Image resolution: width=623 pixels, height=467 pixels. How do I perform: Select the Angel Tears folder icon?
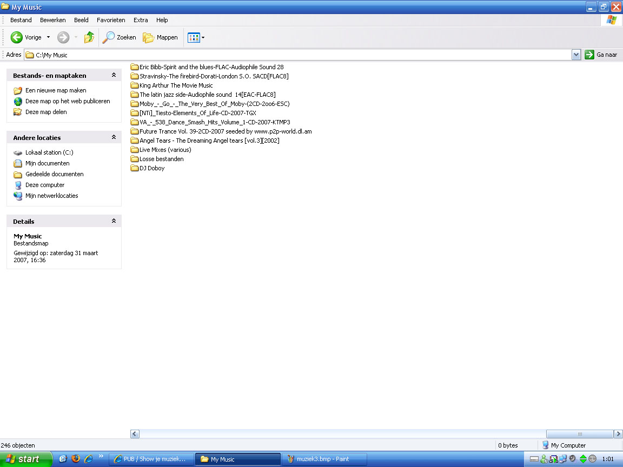click(134, 141)
